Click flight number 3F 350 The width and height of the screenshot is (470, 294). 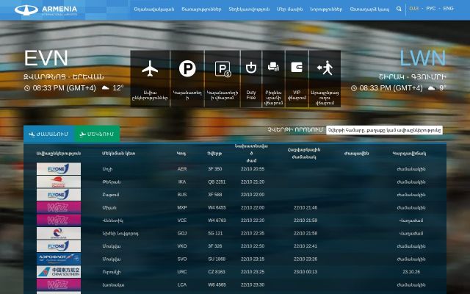[215, 169]
